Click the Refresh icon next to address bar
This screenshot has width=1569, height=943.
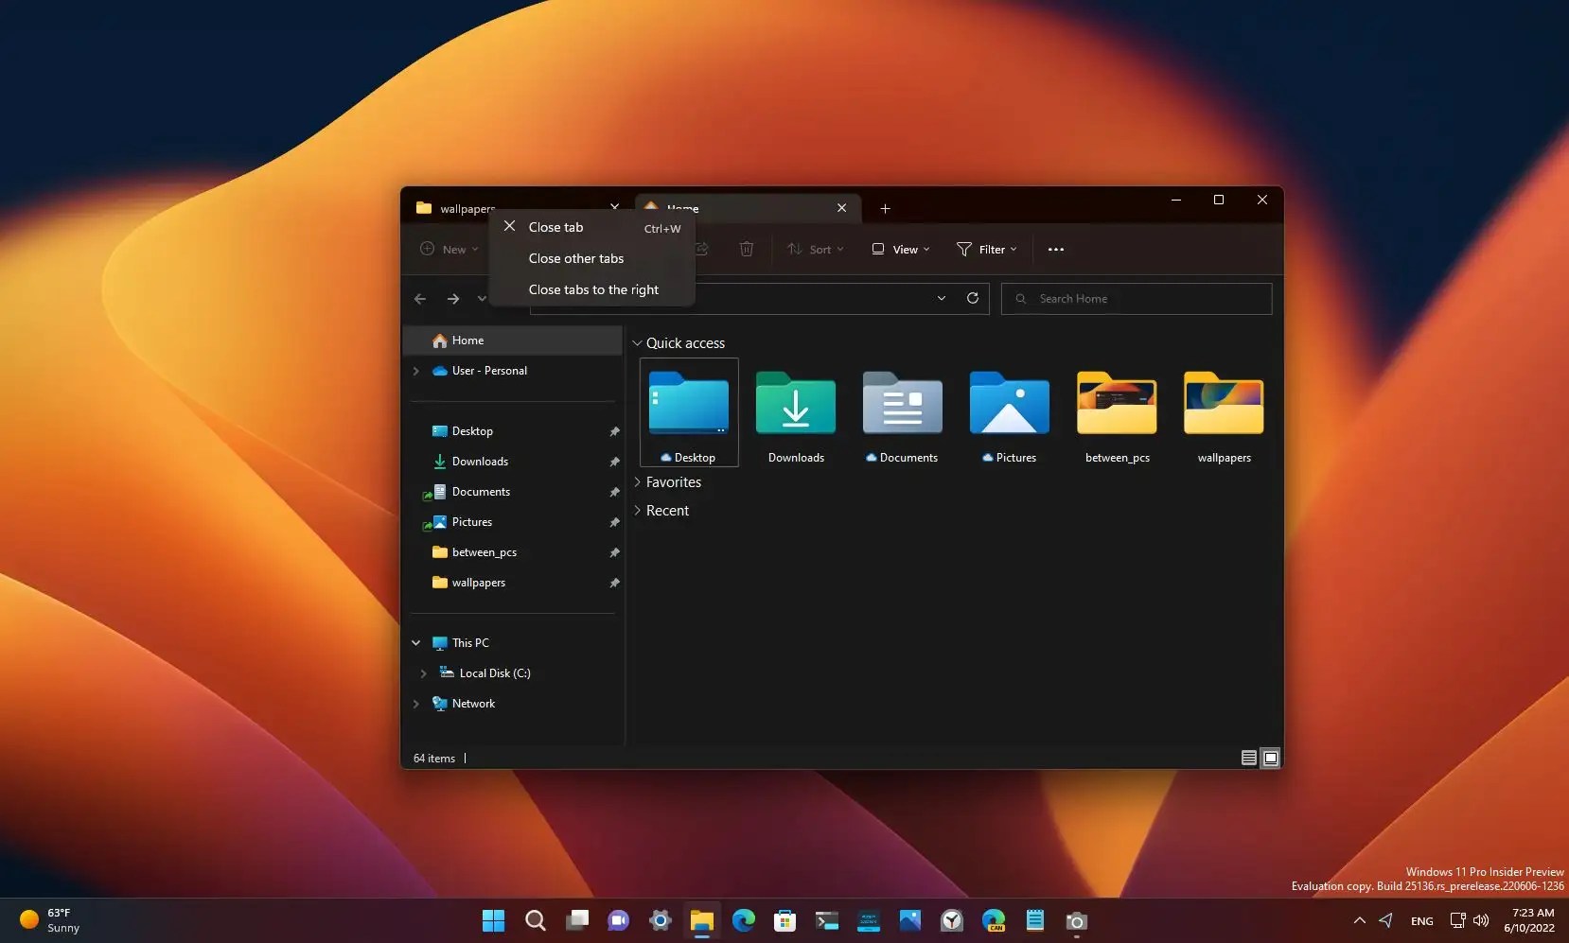pyautogui.click(x=973, y=298)
